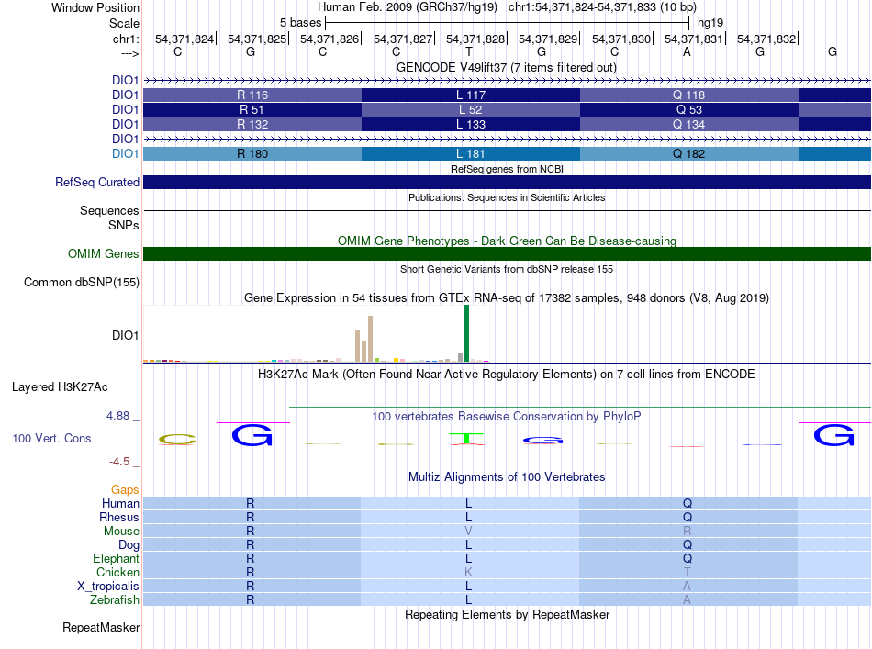Click the Zebrafish alignment row label
The image size is (872, 649).
115,600
